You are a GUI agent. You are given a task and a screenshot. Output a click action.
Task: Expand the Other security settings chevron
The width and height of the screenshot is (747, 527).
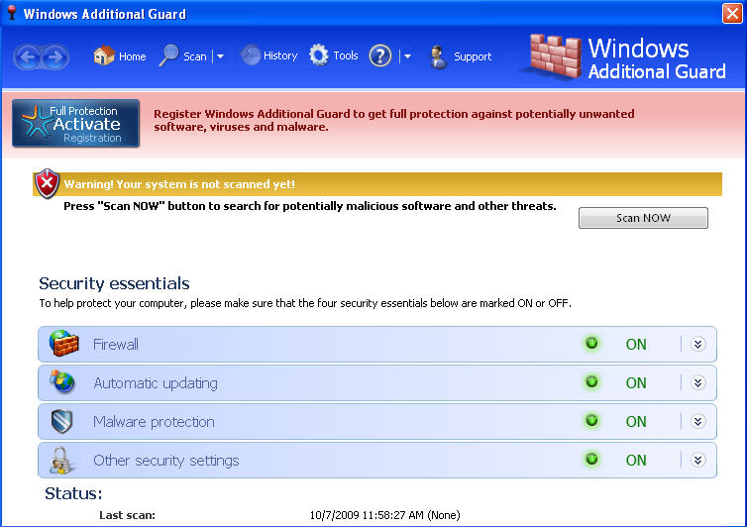coord(697,460)
